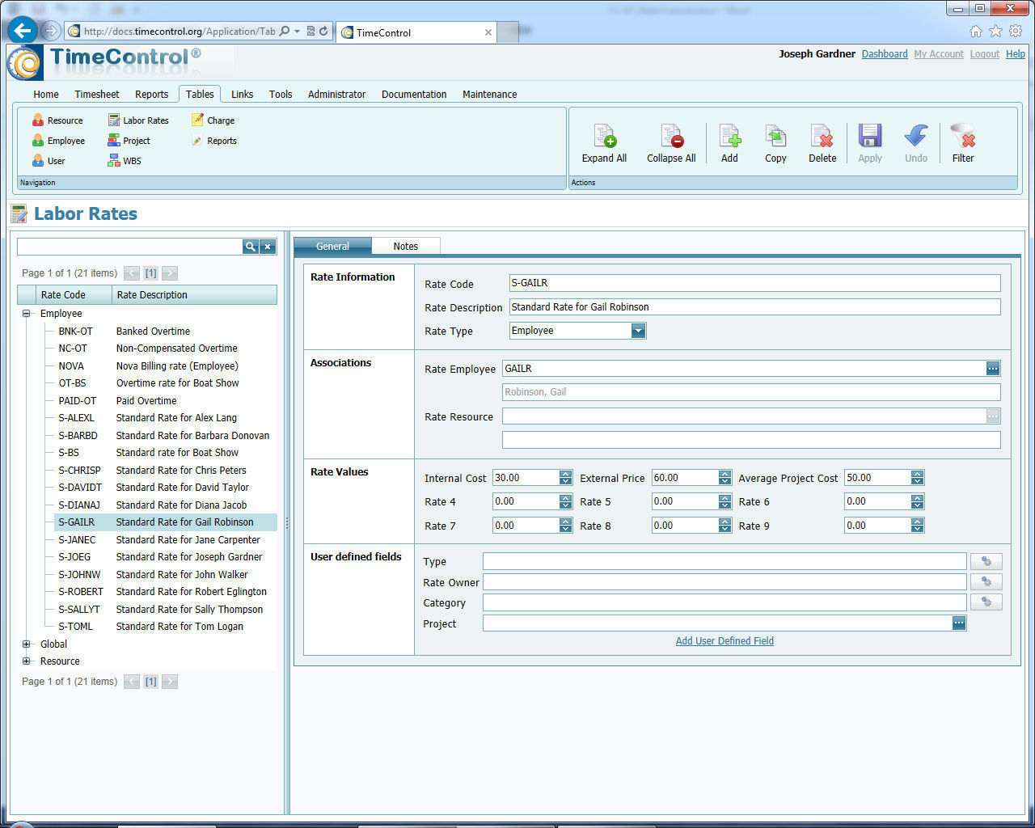Open the Reports menu in the main menu bar
The image size is (1035, 828).
(152, 95)
